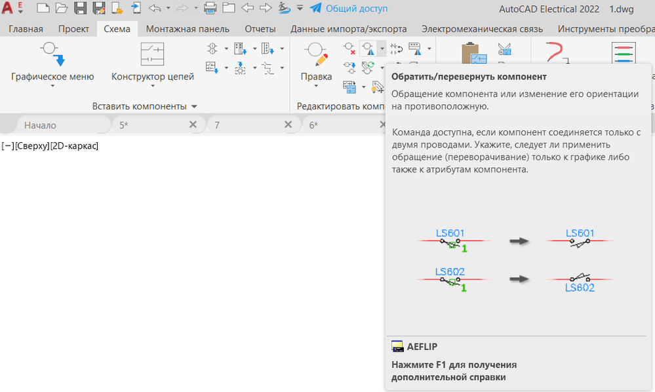Expand the Конструктор цепей dropdown arrow
Viewport: 655px width, 392px height.
(153, 86)
